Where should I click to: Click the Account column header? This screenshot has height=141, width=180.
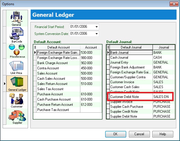point(91,47)
